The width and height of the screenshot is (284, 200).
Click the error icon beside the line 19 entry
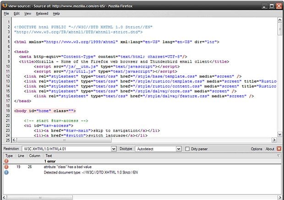(x=7, y=167)
